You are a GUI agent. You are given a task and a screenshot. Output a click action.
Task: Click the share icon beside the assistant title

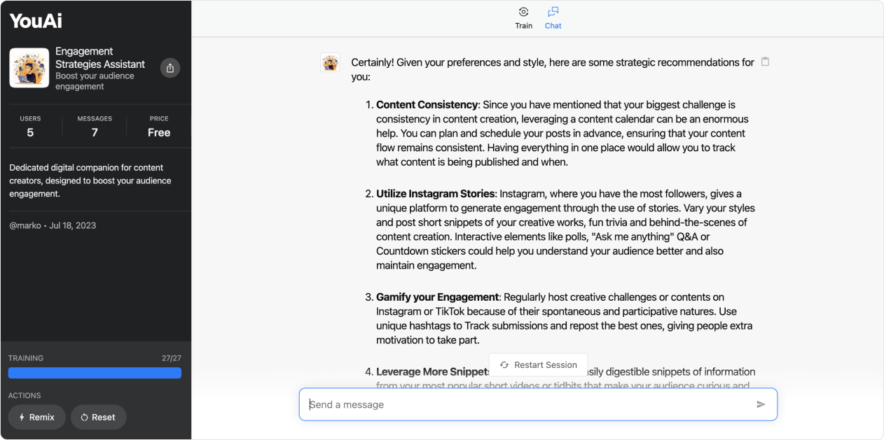pyautogui.click(x=170, y=68)
